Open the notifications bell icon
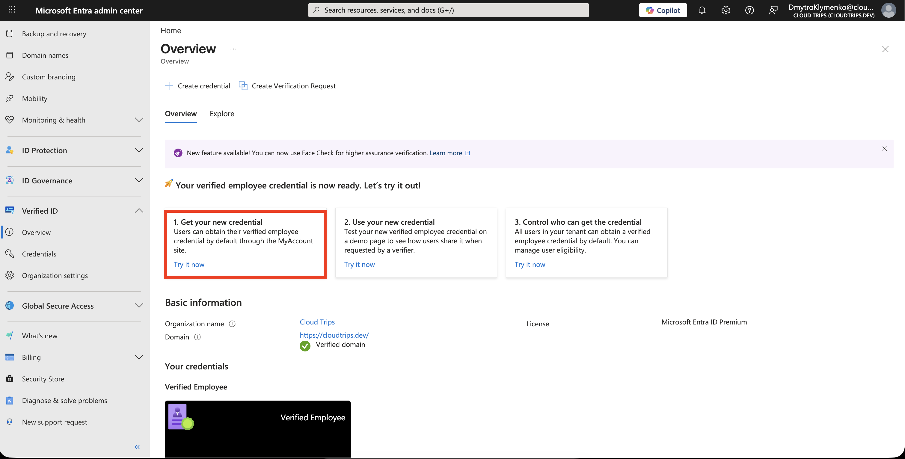This screenshot has width=905, height=459. click(702, 10)
